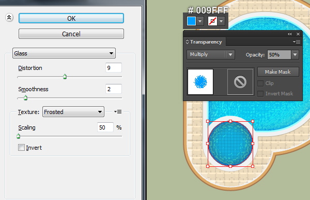This screenshot has height=200, width=310.
Task: Open the Glass filter type dropdown
Action: (64, 53)
